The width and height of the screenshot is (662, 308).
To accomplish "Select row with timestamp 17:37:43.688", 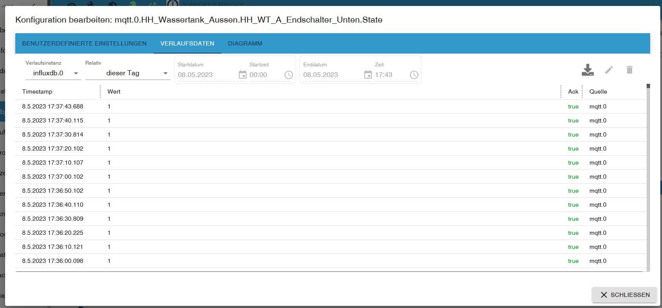I will [331, 106].
